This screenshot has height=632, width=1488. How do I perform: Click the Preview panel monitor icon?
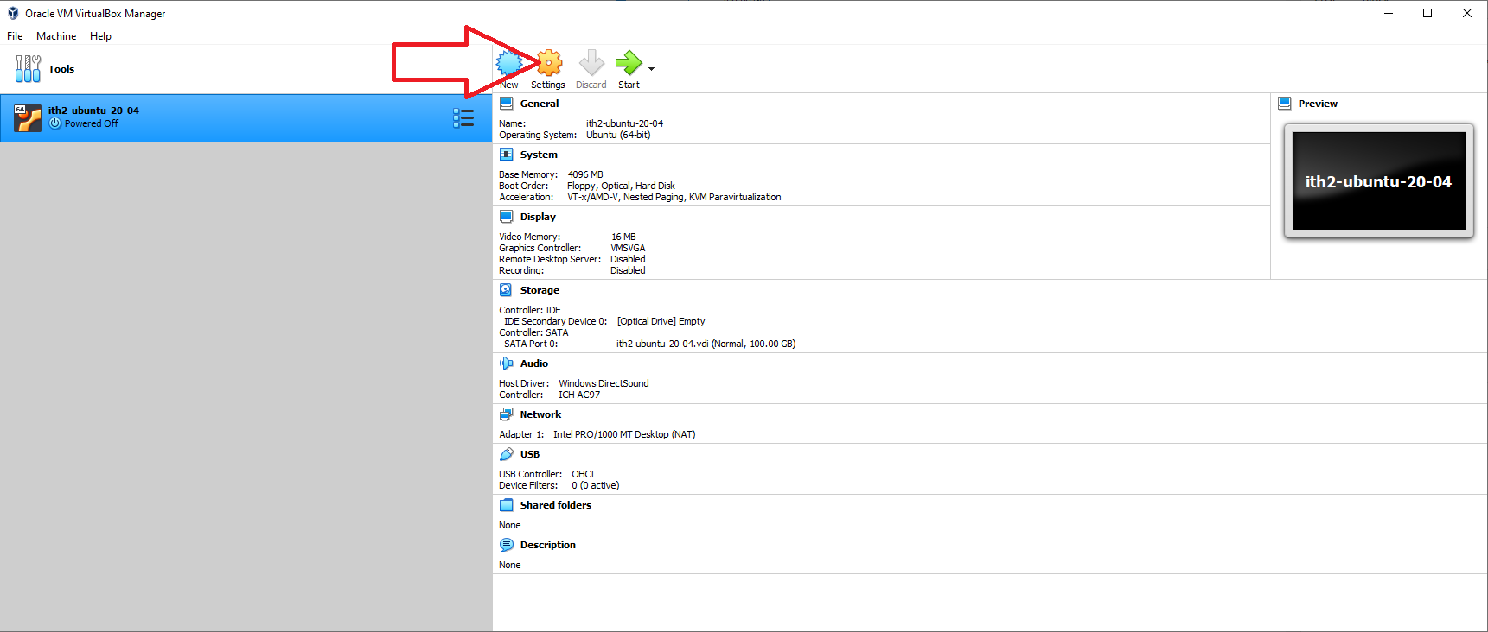1285,104
